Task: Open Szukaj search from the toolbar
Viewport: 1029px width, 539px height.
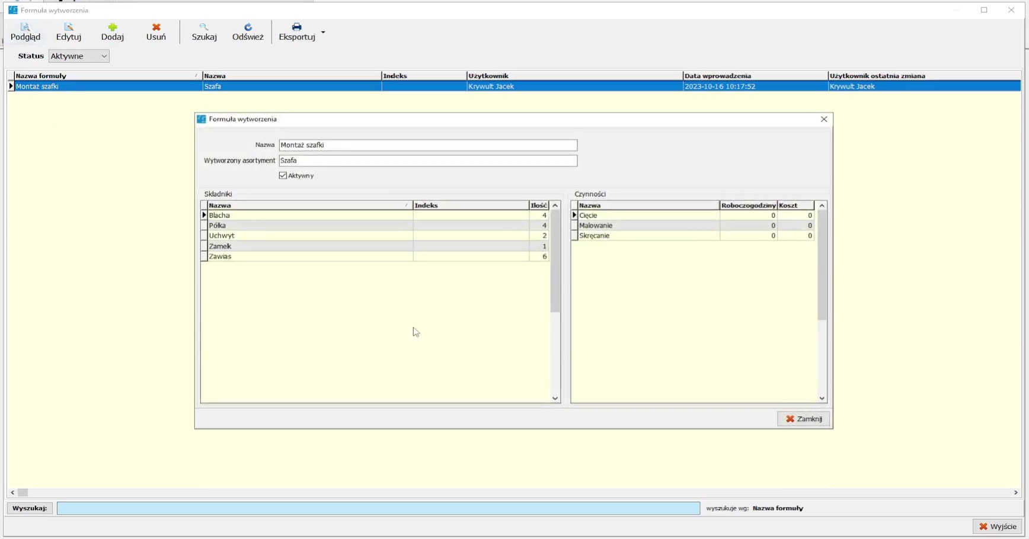Action: (204, 27)
